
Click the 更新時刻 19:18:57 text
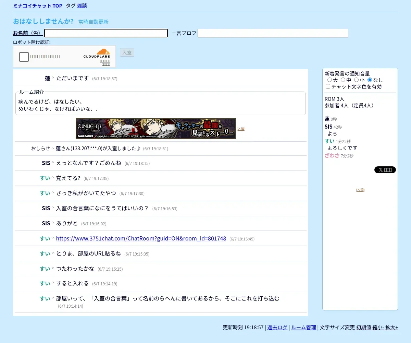tap(243, 328)
